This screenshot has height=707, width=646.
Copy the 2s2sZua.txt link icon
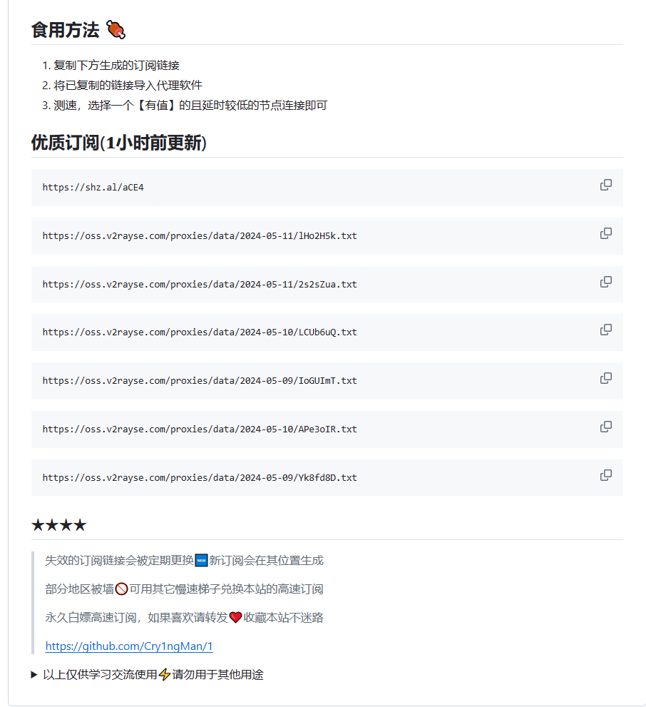pos(605,283)
